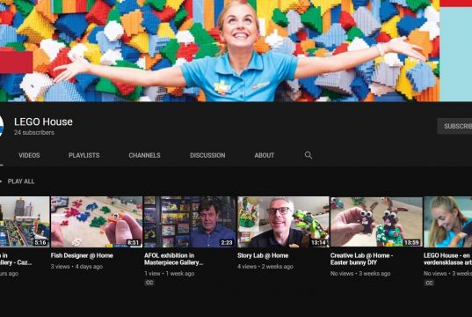Click the AFOL exhibition in Masterpiece Gallery title
472x317 pixels.
pyautogui.click(x=174, y=259)
